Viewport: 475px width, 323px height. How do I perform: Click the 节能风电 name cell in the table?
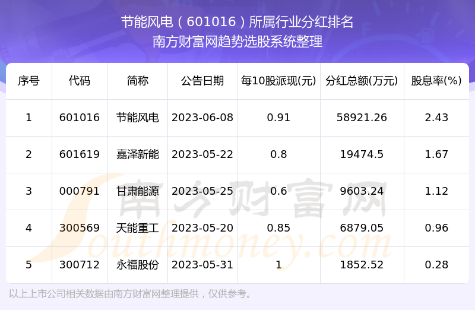138,118
